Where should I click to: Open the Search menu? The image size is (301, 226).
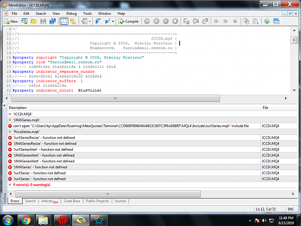click(41, 13)
